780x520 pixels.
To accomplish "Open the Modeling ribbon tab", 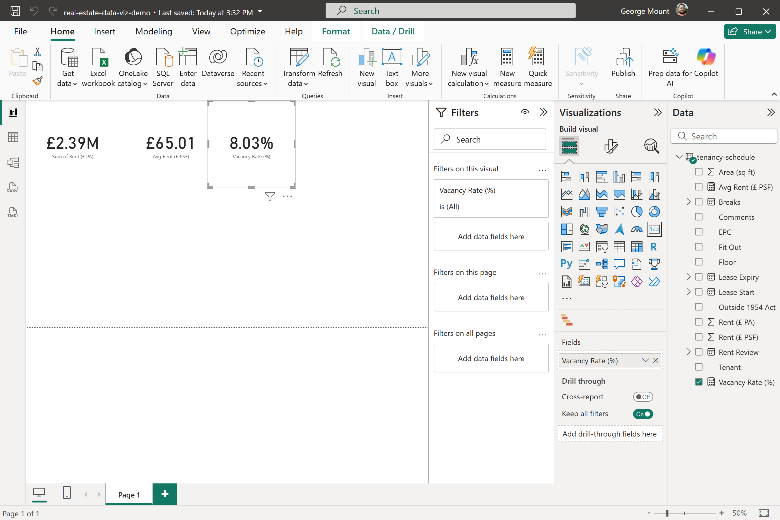I will point(154,32).
